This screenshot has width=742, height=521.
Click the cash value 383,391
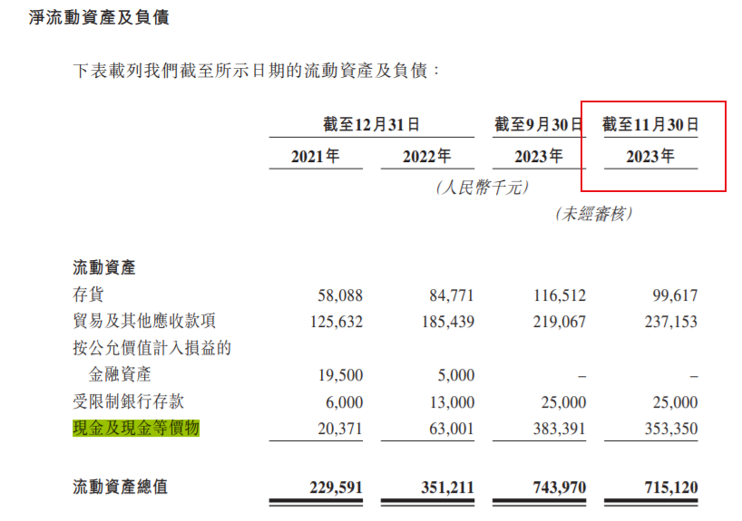click(x=558, y=429)
